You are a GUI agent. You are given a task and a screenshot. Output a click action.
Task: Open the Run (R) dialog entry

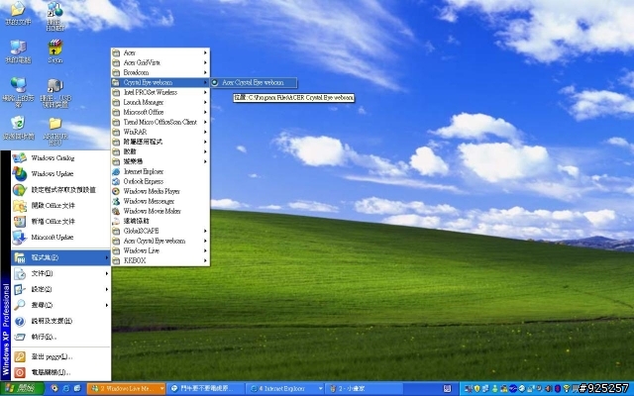tap(60, 337)
